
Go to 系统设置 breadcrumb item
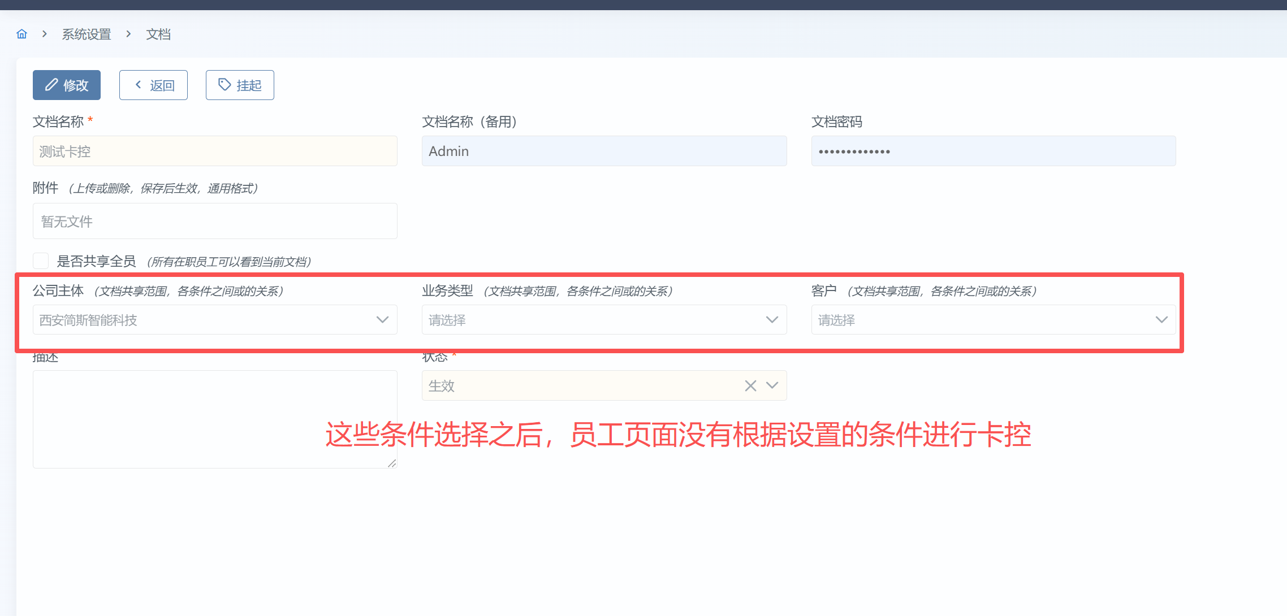point(87,34)
